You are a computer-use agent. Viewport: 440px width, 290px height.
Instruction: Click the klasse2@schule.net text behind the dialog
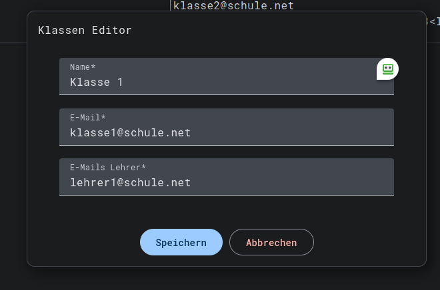(233, 5)
